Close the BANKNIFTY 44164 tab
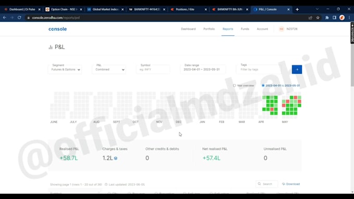Screen dimensions: 354x199 [164, 9]
